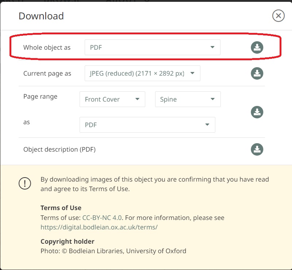Open the Spine page range end dropdown
292x270 pixels.
click(x=188, y=99)
